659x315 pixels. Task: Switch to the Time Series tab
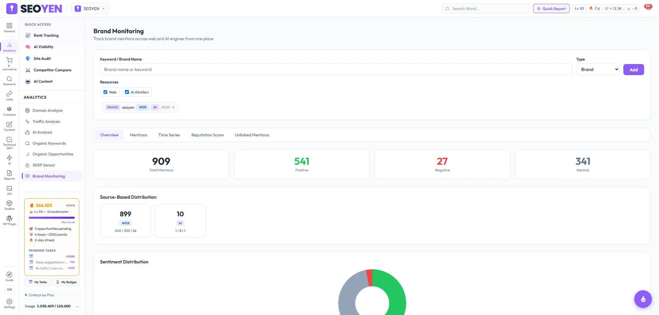169,135
